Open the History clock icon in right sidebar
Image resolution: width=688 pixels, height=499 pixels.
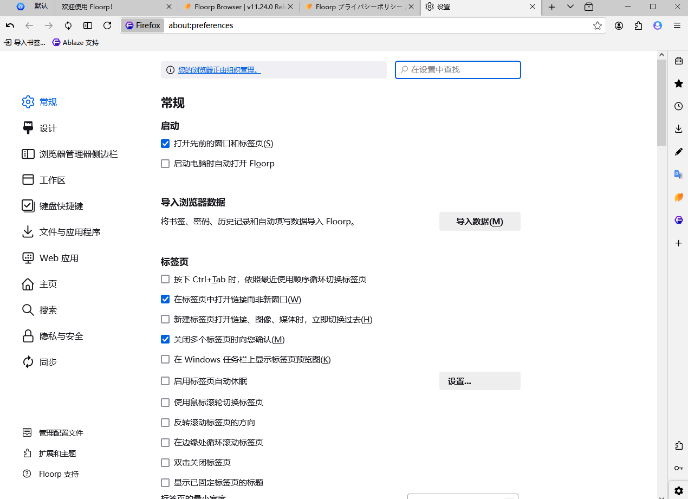(x=678, y=106)
